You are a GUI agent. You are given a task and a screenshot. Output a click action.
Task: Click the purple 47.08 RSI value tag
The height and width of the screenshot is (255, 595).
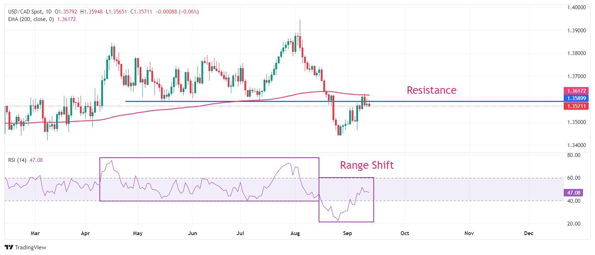click(573, 193)
